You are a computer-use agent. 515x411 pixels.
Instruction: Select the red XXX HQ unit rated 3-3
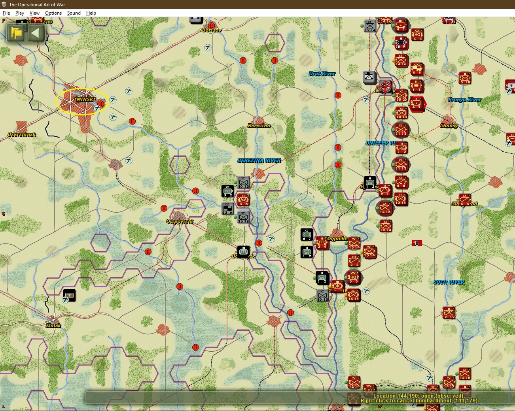click(x=354, y=277)
